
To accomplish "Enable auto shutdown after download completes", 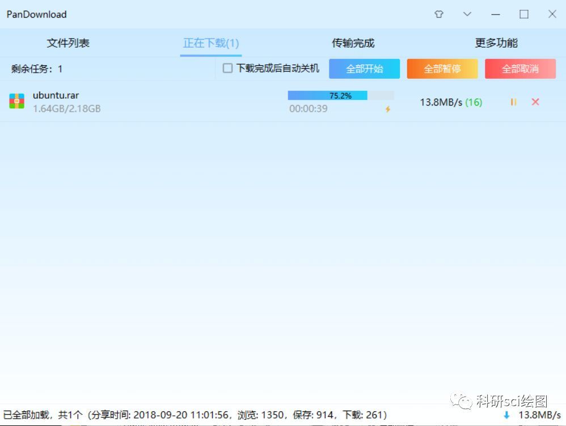I will pos(227,68).
